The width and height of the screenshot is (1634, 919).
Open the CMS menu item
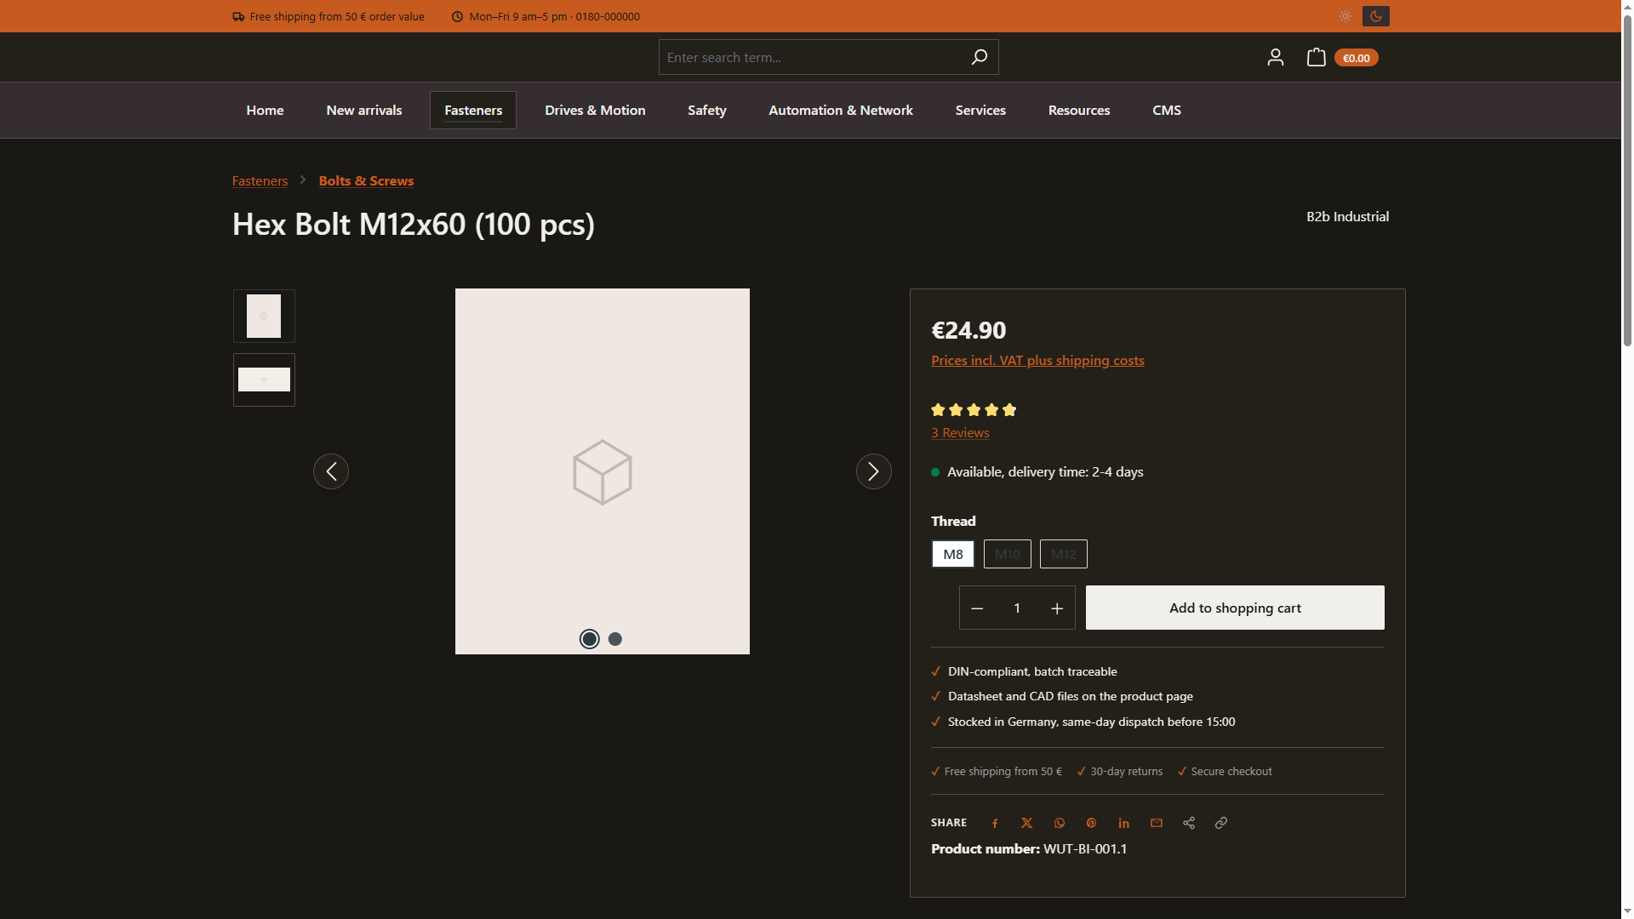(x=1167, y=110)
